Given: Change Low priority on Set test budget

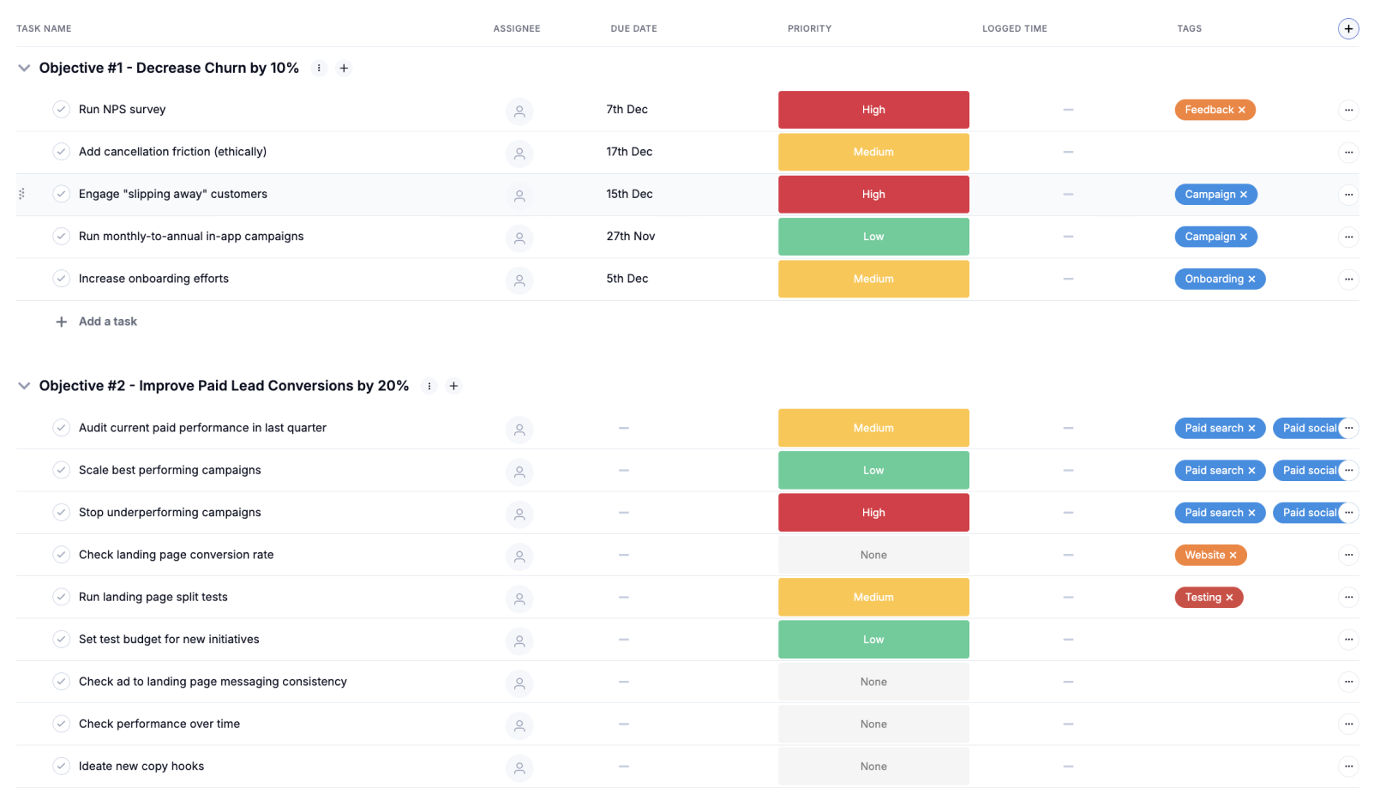Looking at the screenshot, I should (x=873, y=640).
